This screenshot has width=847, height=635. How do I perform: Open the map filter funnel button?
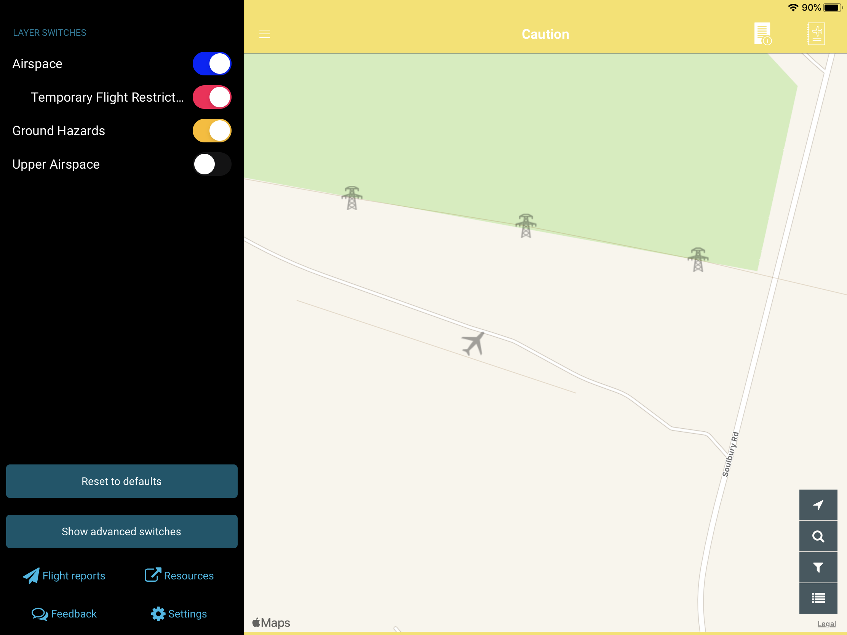tap(818, 567)
